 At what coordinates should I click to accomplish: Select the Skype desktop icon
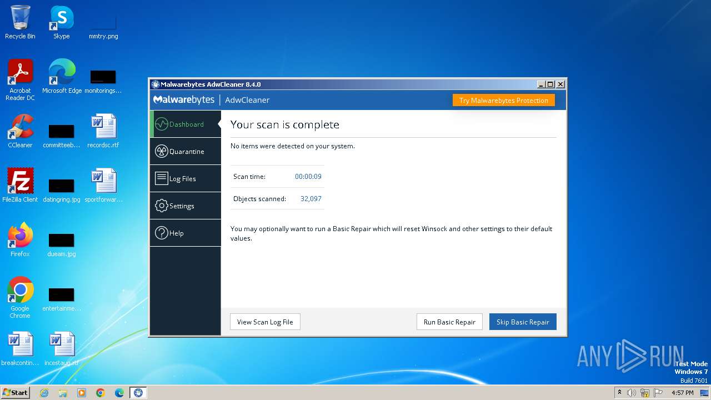[x=62, y=22]
